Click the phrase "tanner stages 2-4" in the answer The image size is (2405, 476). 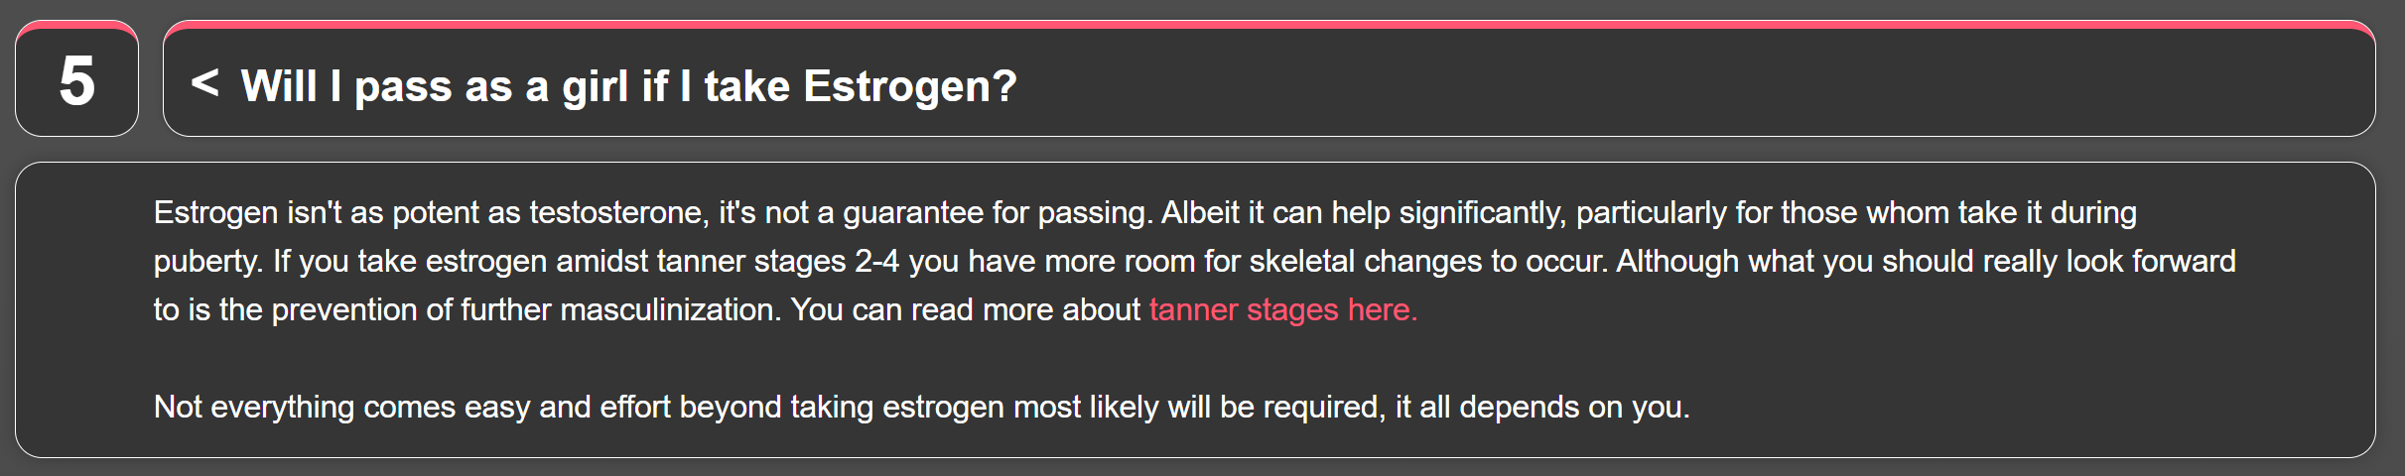778,261
